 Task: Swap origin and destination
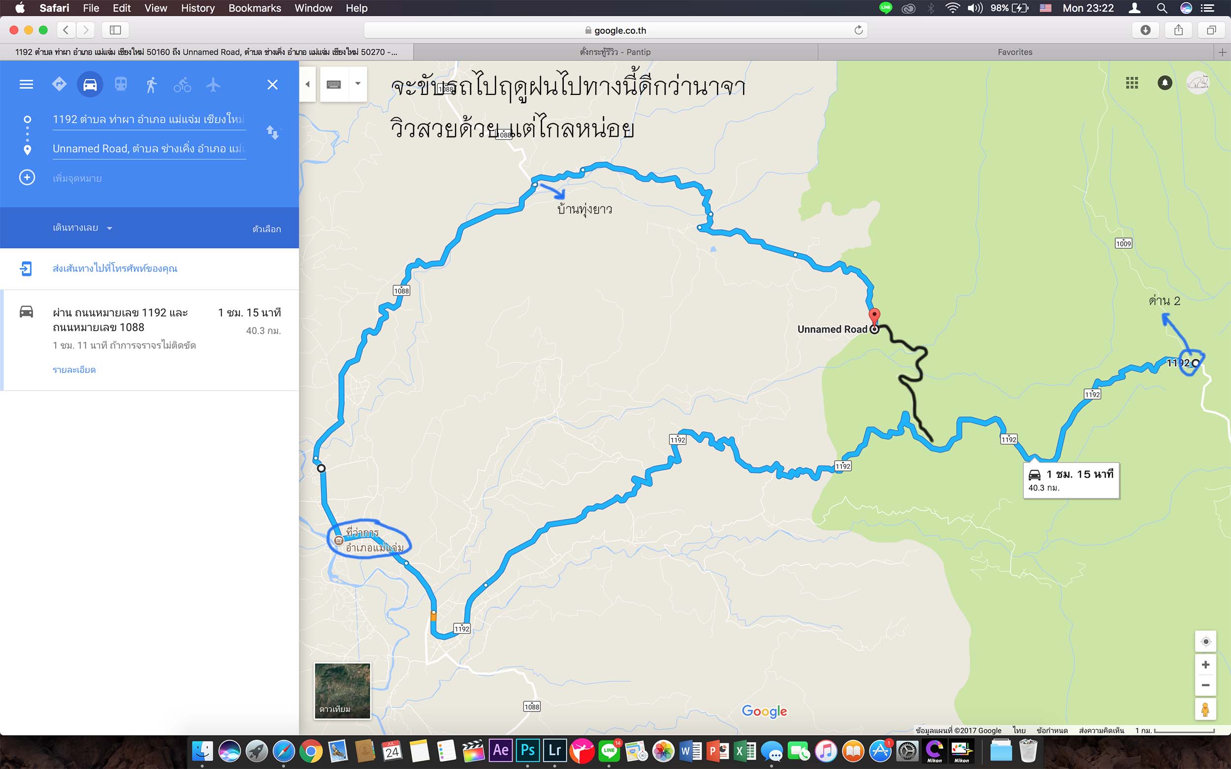pyautogui.click(x=273, y=133)
